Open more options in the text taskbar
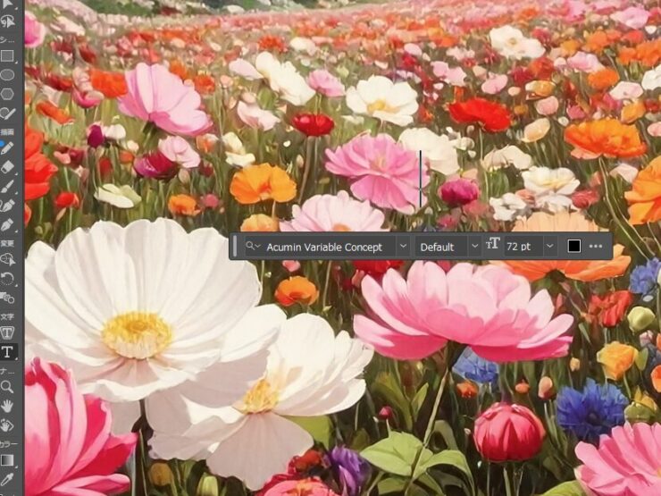 point(596,247)
